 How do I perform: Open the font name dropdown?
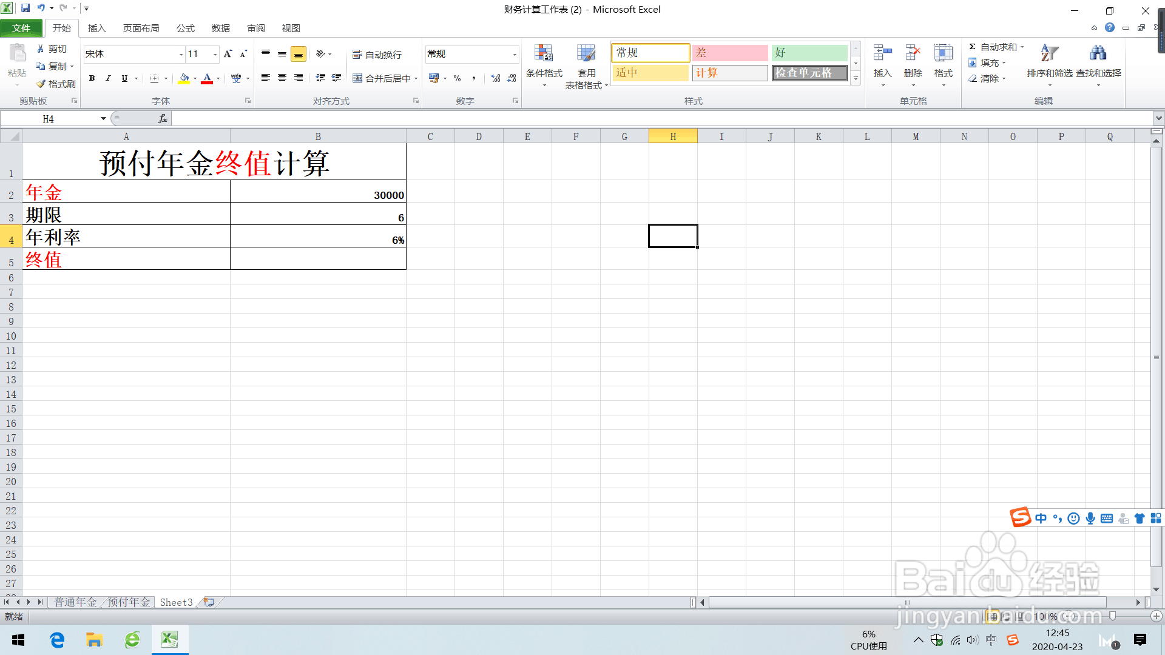[x=181, y=55]
